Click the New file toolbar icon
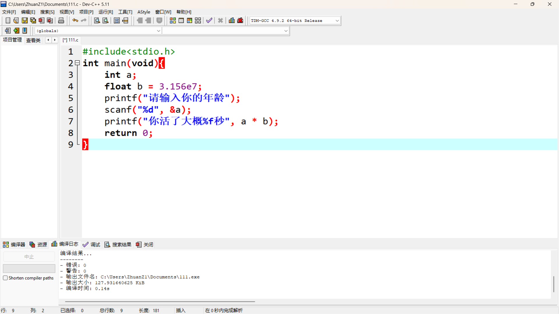Viewport: 559px width, 314px height. tap(8, 20)
